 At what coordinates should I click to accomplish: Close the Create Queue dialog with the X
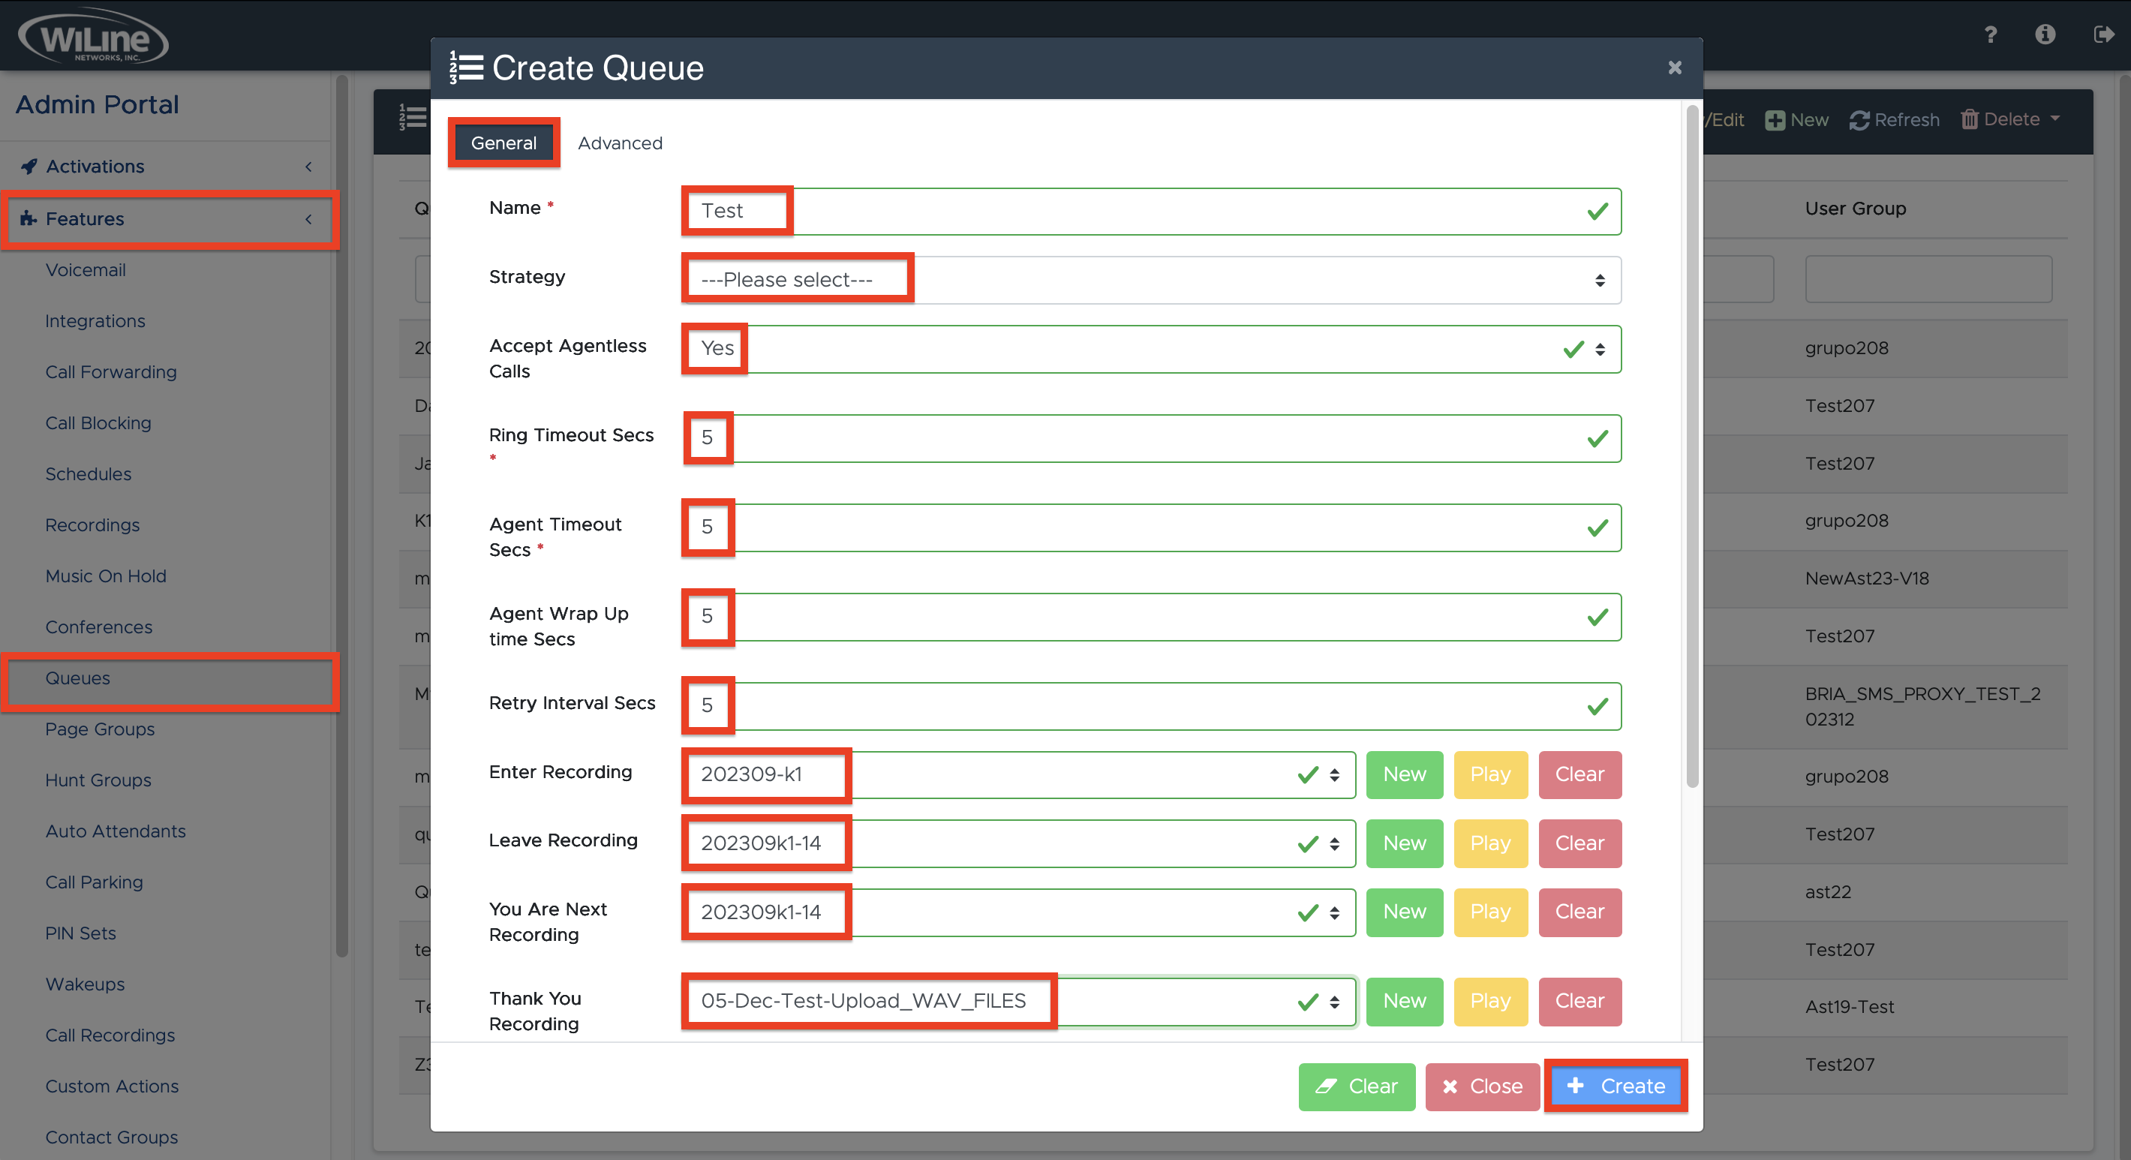1674,68
